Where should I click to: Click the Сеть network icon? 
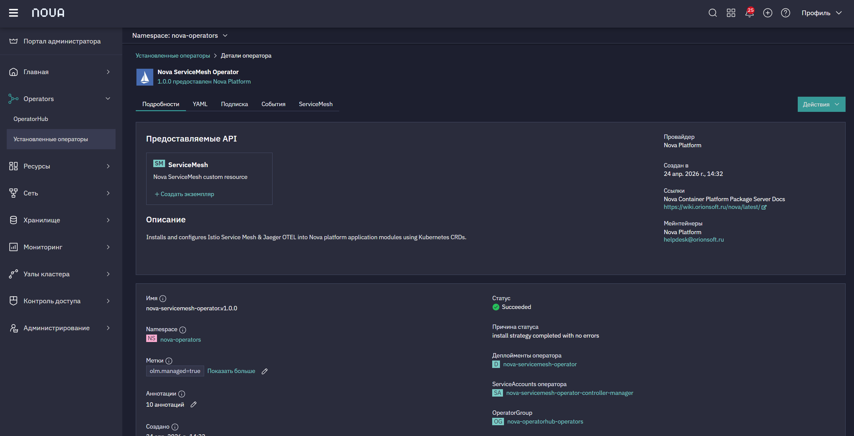click(x=13, y=193)
